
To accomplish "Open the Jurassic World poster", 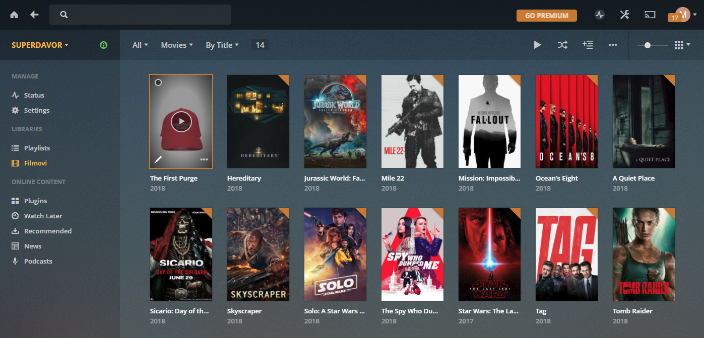I will [x=335, y=121].
